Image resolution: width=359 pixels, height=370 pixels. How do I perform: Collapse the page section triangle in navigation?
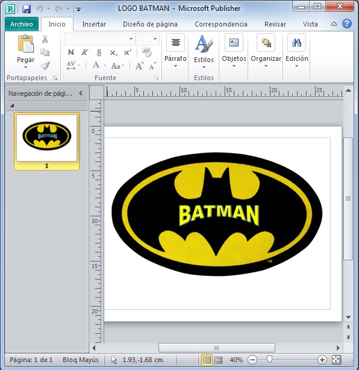coord(12,105)
